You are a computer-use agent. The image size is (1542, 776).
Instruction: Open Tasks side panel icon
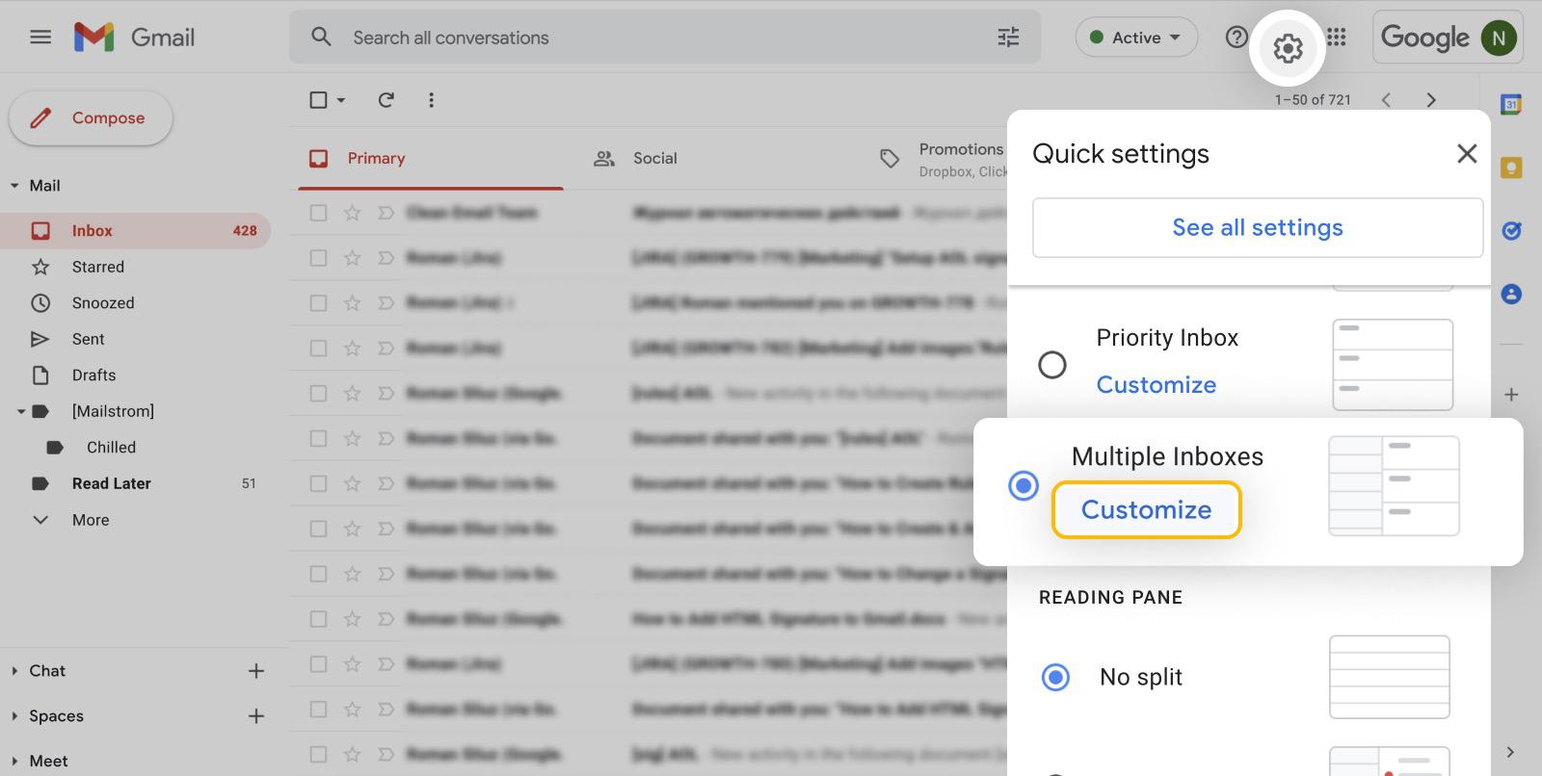click(1511, 230)
